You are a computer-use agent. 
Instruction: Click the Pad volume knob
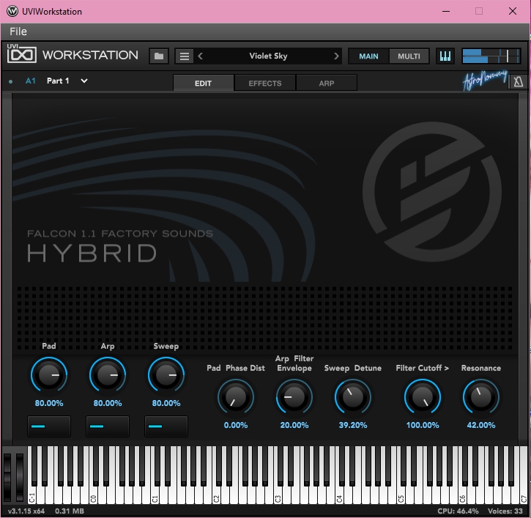pyautogui.click(x=49, y=375)
